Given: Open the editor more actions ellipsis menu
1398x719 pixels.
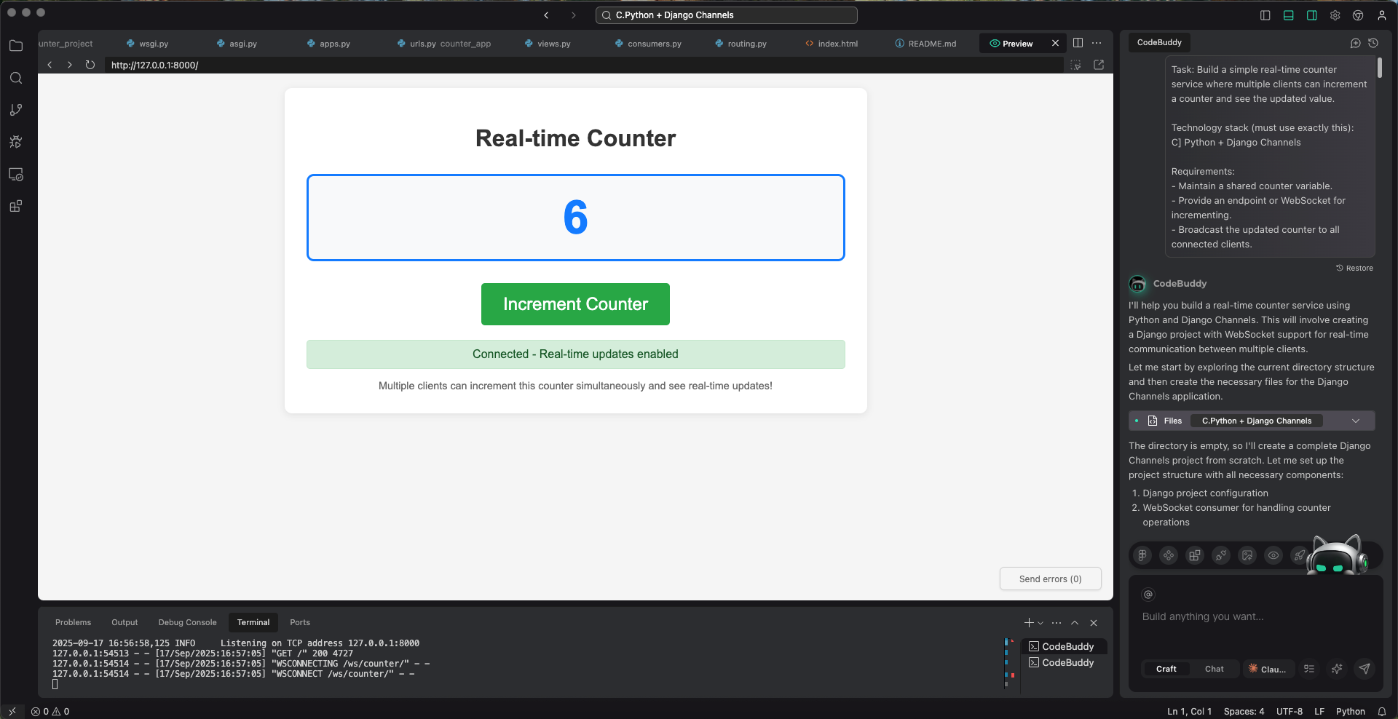Looking at the screenshot, I should 1097,43.
